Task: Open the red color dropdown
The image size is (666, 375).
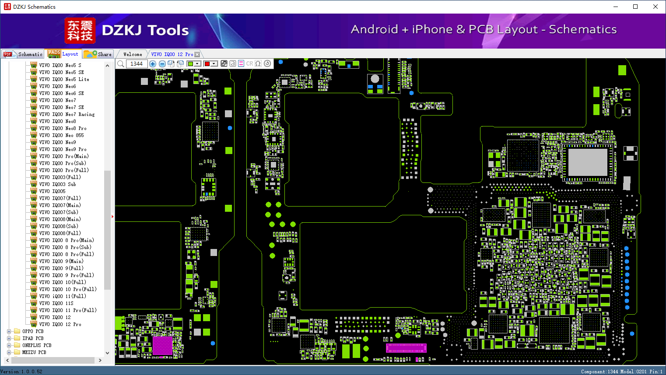Action: pos(214,64)
